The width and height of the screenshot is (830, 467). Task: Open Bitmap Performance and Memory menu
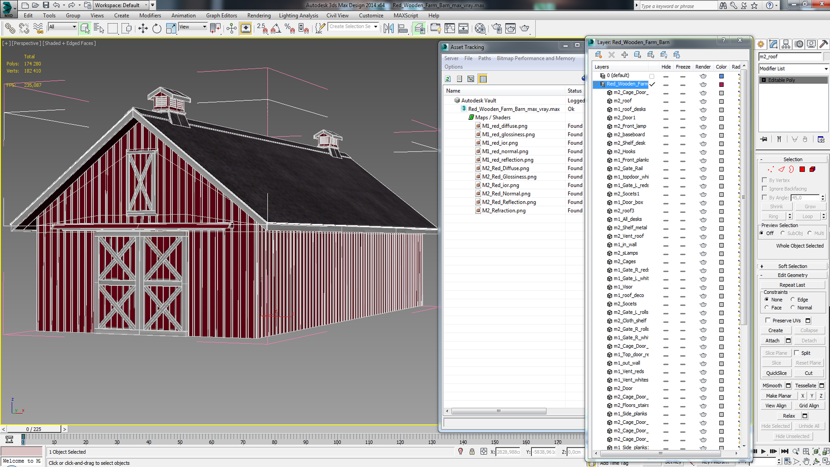click(536, 58)
